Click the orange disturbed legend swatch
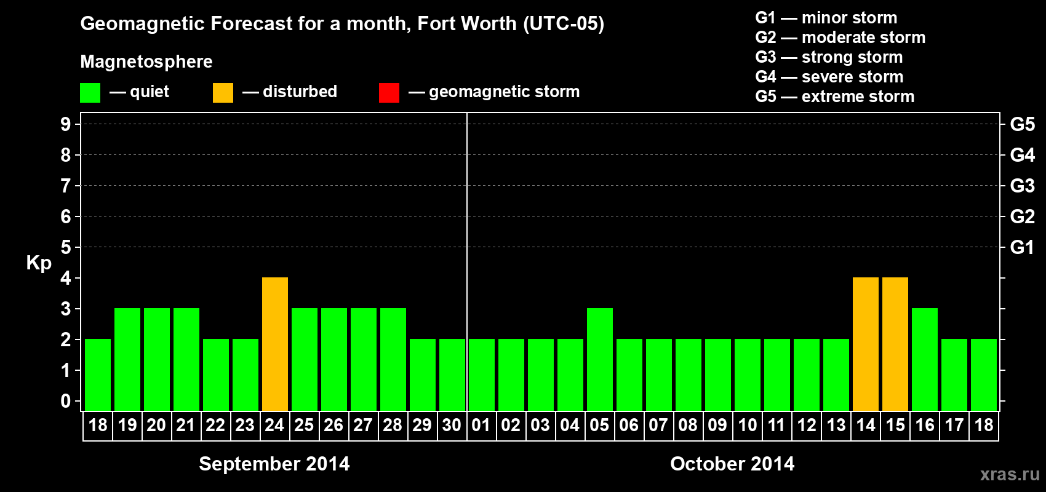This screenshot has width=1046, height=492. point(223,93)
